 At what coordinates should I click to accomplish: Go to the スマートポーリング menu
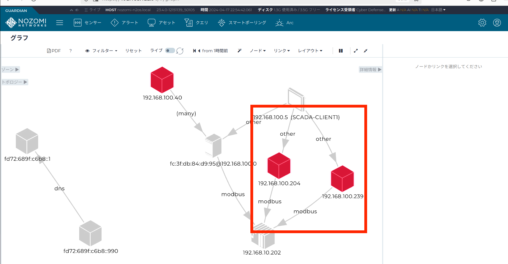[242, 23]
